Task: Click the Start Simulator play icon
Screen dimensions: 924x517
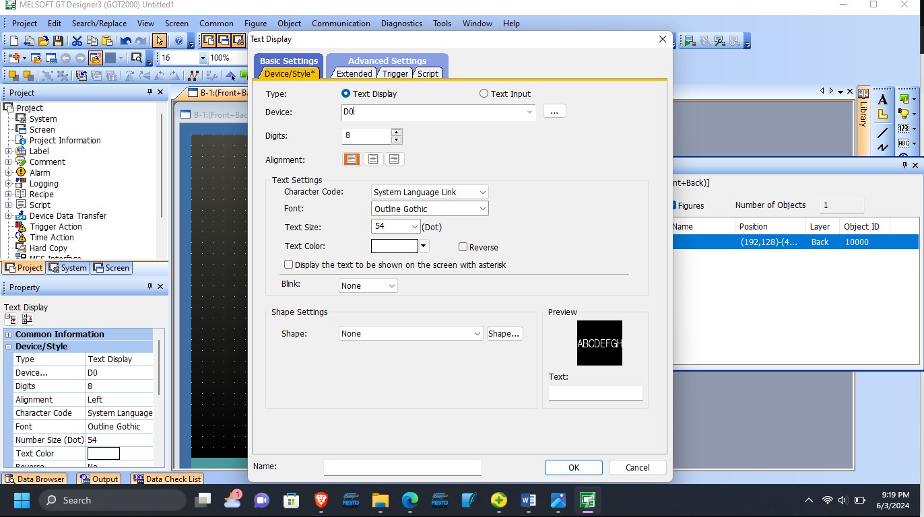Action: pos(689,41)
